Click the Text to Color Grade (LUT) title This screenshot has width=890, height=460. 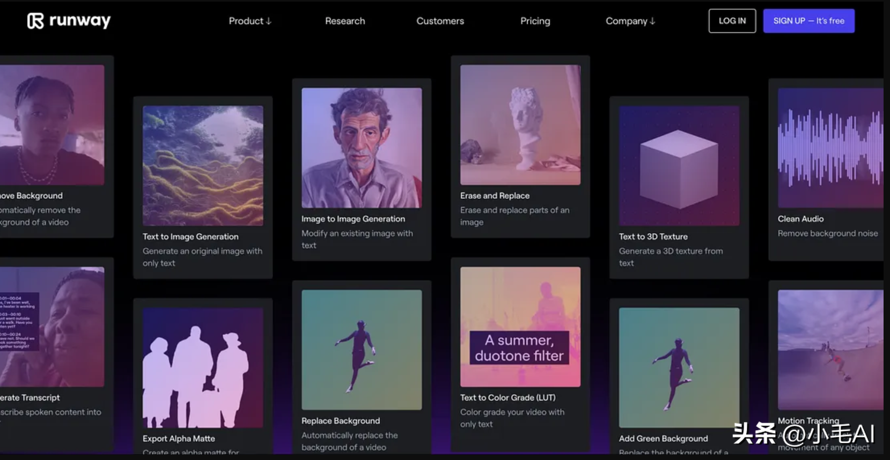pyautogui.click(x=507, y=398)
